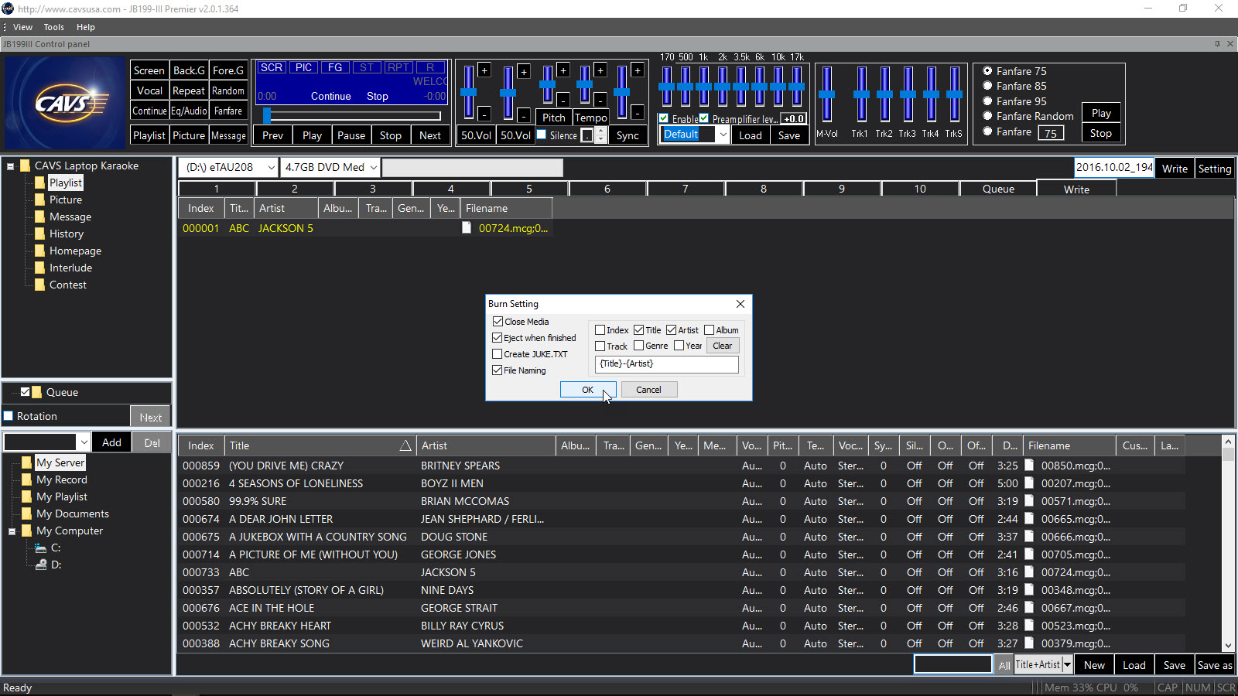Click the My Record folder icon
Viewport: 1238px width, 696px height.
(27, 479)
